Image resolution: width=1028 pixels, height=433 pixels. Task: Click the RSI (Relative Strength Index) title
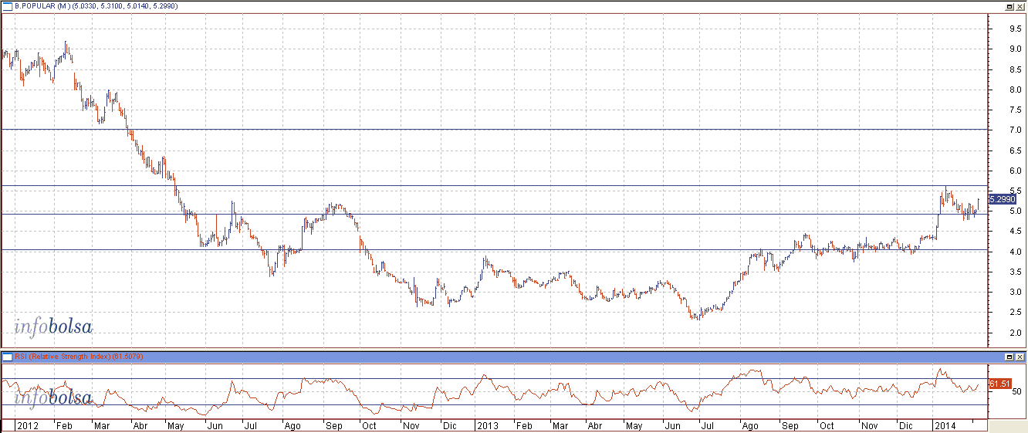[x=63, y=357]
